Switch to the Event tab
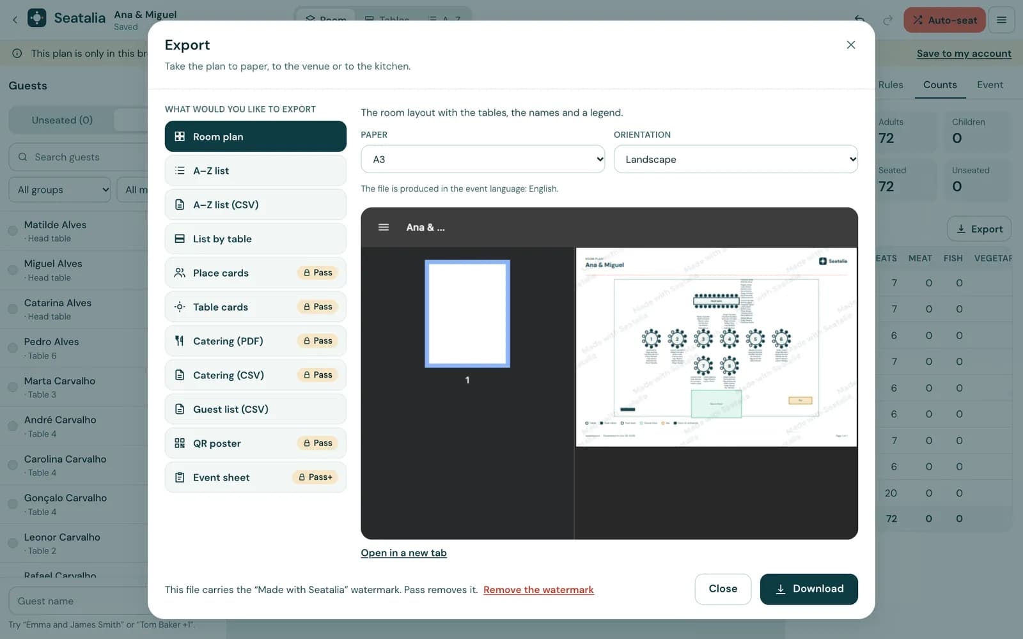The height and width of the screenshot is (639, 1023). point(990,85)
